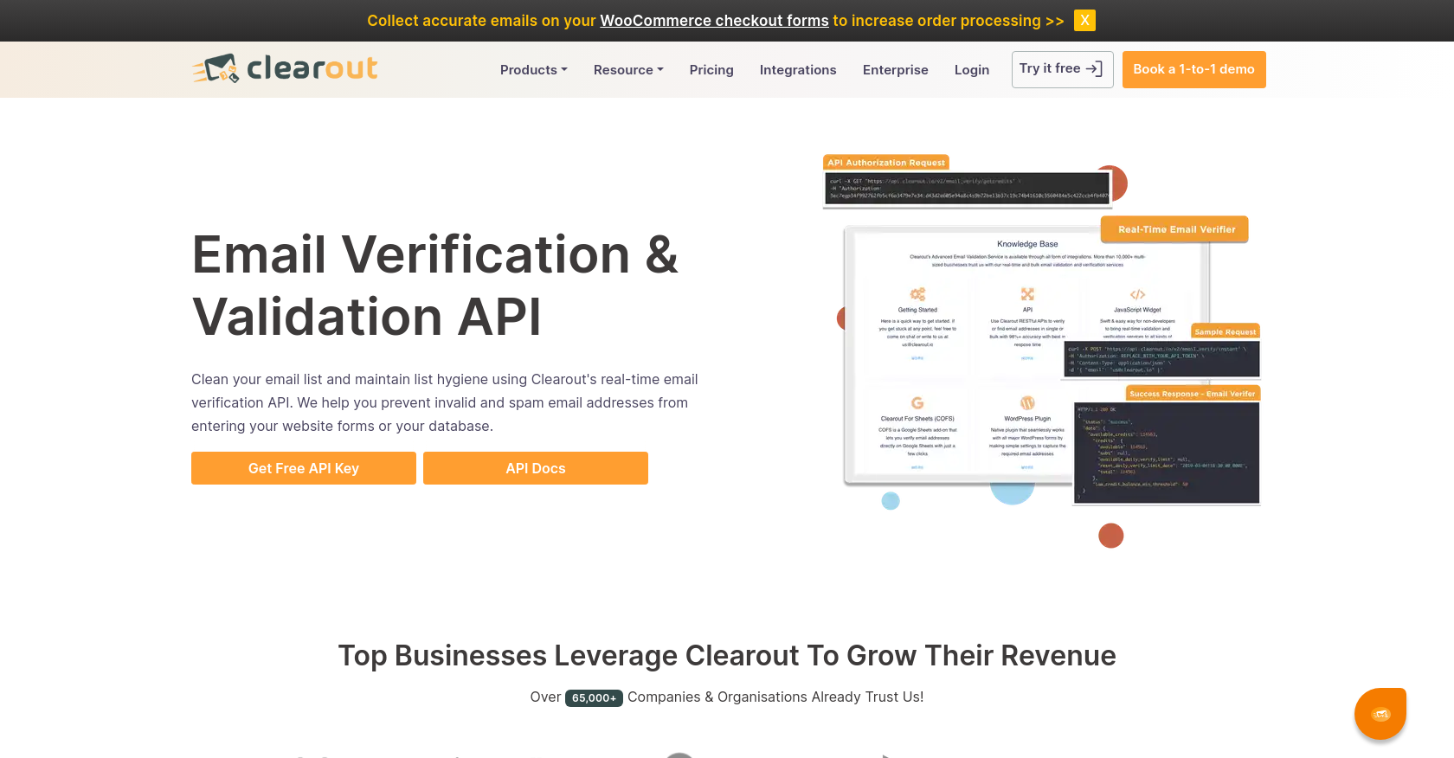Click the Real-Time Email Verifier tag
The height and width of the screenshot is (758, 1454).
1175,229
